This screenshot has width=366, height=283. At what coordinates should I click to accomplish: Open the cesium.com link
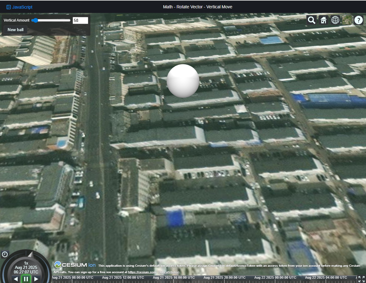[142, 272]
